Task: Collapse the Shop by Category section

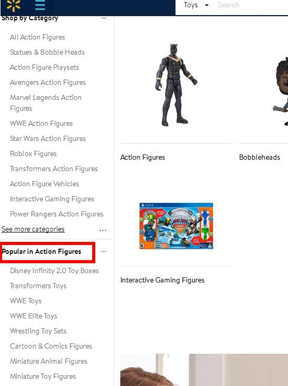Action: pyautogui.click(x=104, y=18)
